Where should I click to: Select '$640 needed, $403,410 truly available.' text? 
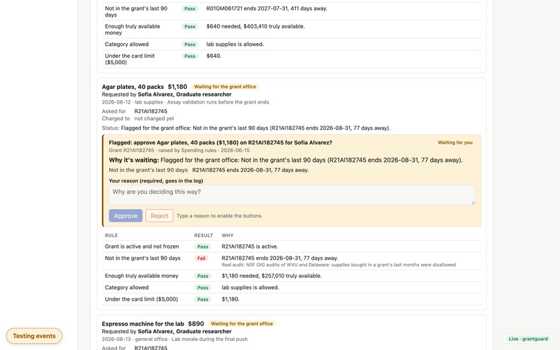pos(256,26)
